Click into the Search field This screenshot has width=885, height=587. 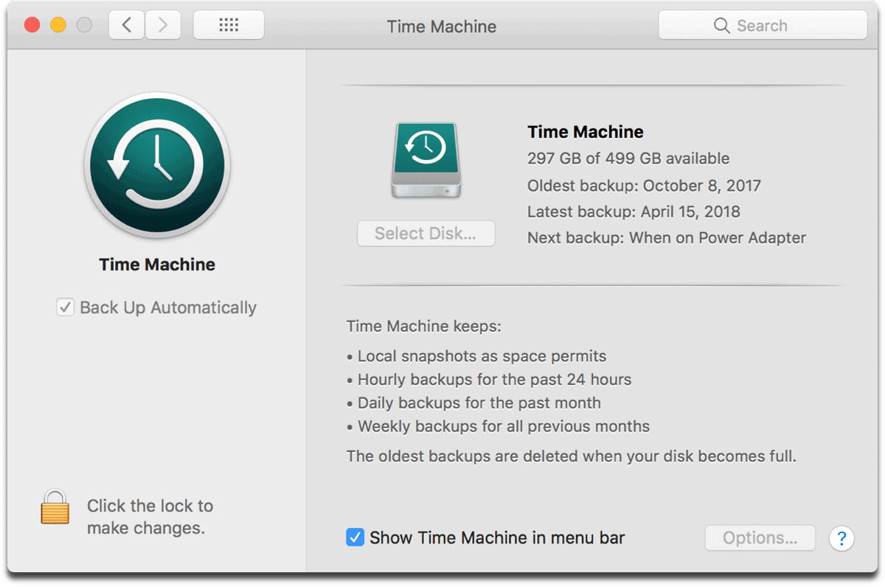tap(763, 26)
